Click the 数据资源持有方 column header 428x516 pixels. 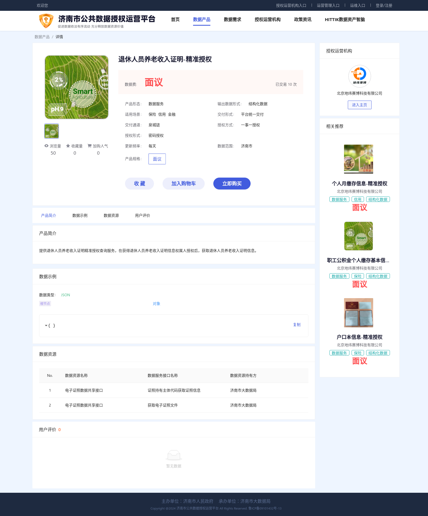point(243,375)
